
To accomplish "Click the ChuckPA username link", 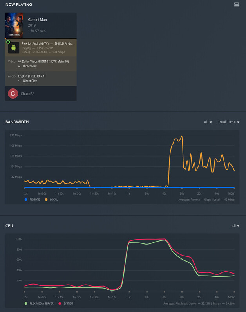I will (x=27, y=94).
